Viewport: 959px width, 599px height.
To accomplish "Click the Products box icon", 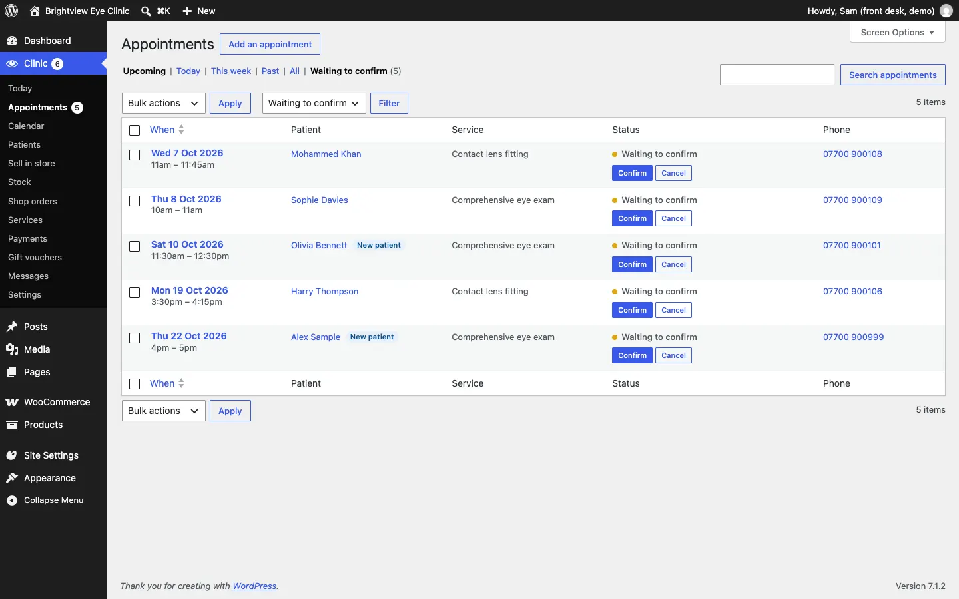I will 12,425.
